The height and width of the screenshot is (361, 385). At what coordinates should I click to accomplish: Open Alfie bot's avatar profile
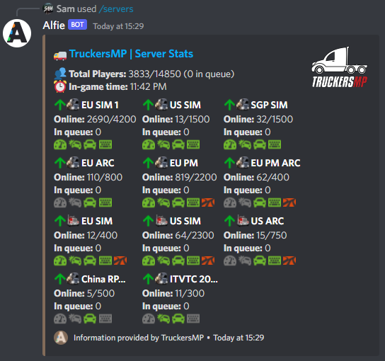pos(17,33)
